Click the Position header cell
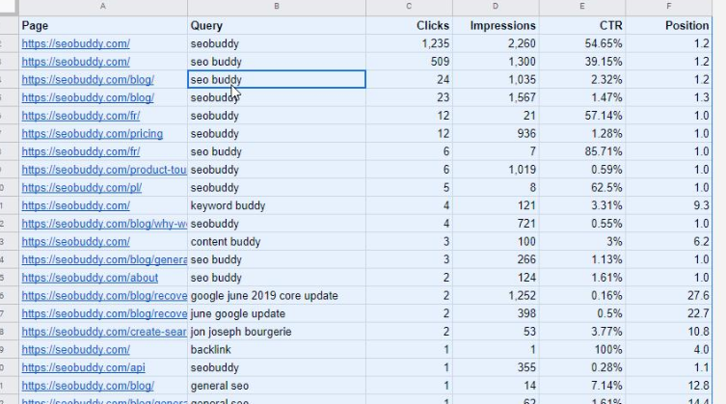This screenshot has width=726, height=404. (668, 25)
